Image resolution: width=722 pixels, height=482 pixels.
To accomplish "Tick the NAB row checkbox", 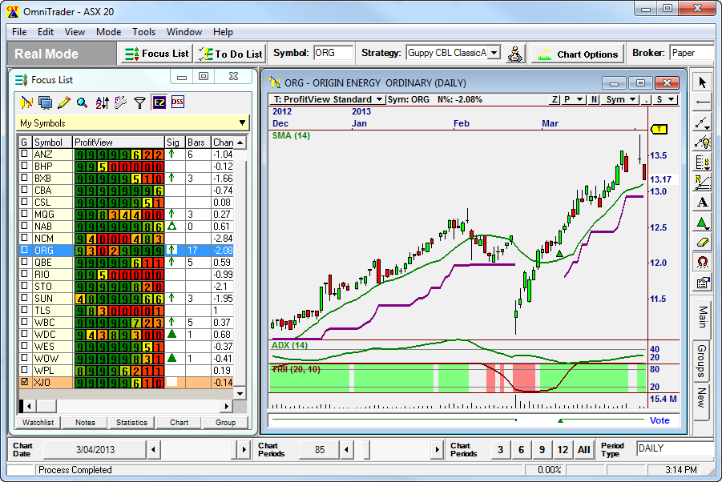I will (x=24, y=226).
